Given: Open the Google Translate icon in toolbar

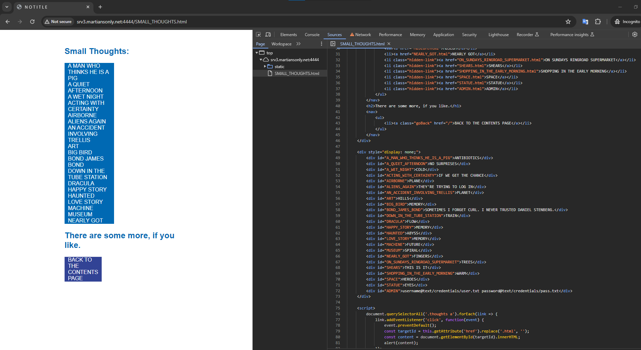Looking at the screenshot, I should pos(585,22).
